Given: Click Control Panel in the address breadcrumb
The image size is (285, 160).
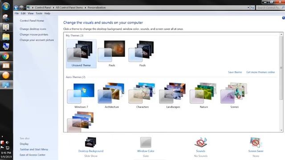Looking at the screenshot, I should [x=43, y=8].
